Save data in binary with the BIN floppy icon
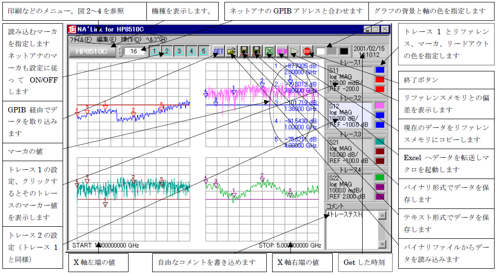Viewport: 496px width, 275px height. [257, 51]
